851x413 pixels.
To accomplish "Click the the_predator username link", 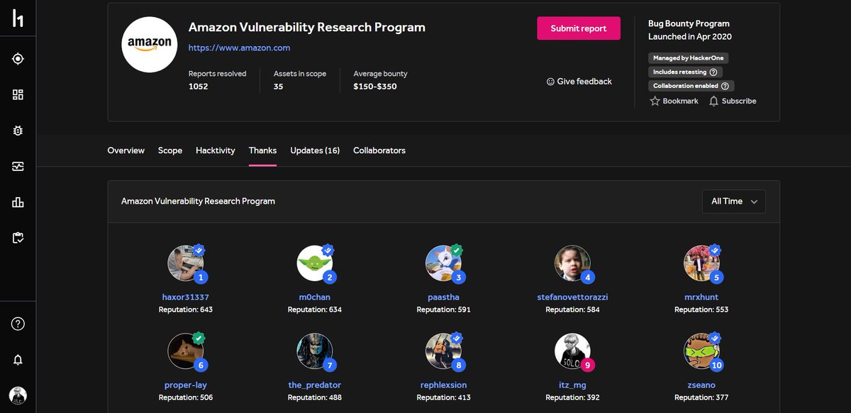I will click(315, 385).
